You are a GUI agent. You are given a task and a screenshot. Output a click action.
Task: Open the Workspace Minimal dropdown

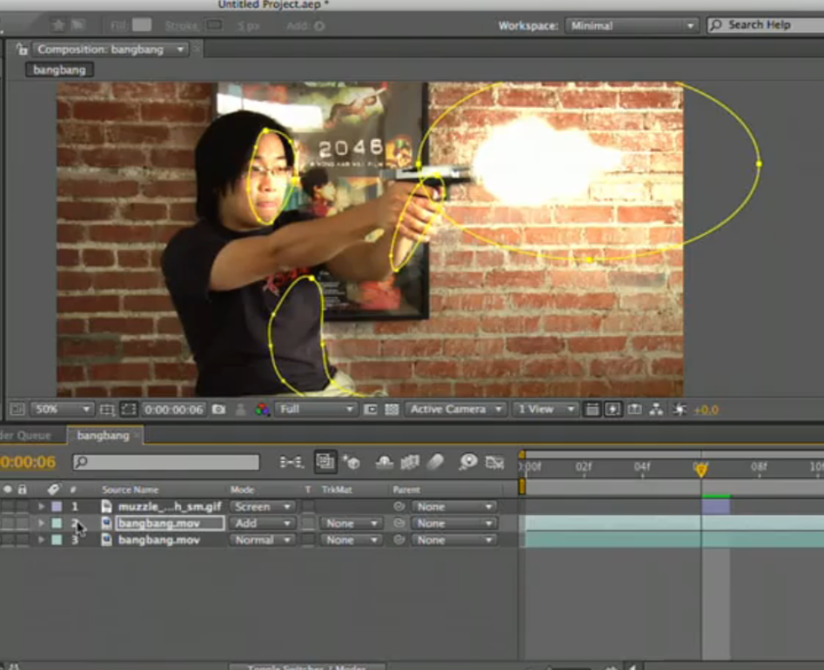[632, 25]
